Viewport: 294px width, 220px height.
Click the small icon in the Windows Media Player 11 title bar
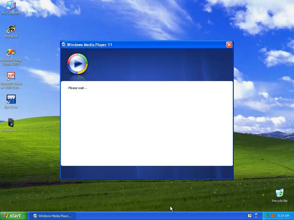64,44
